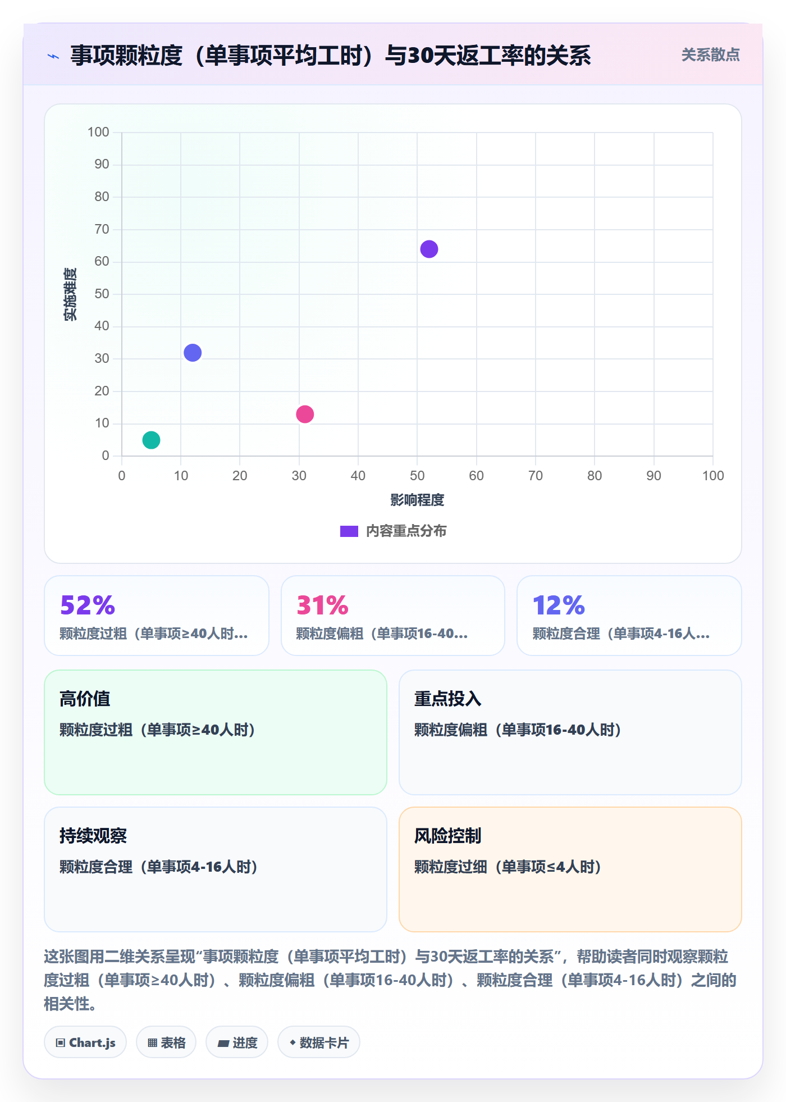Image resolution: width=786 pixels, height=1102 pixels.
Task: Click the chart title 事项颗粒度 heading
Action: pos(331,56)
